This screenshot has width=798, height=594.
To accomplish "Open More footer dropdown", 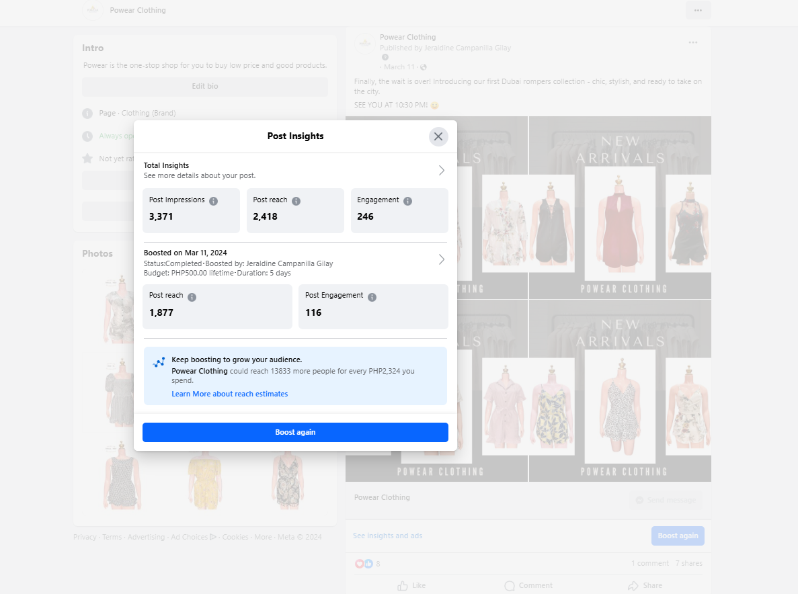I will (x=263, y=537).
